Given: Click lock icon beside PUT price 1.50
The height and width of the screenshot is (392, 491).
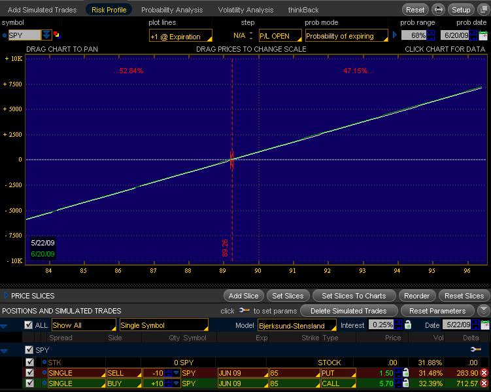Looking at the screenshot, I should 405,373.
